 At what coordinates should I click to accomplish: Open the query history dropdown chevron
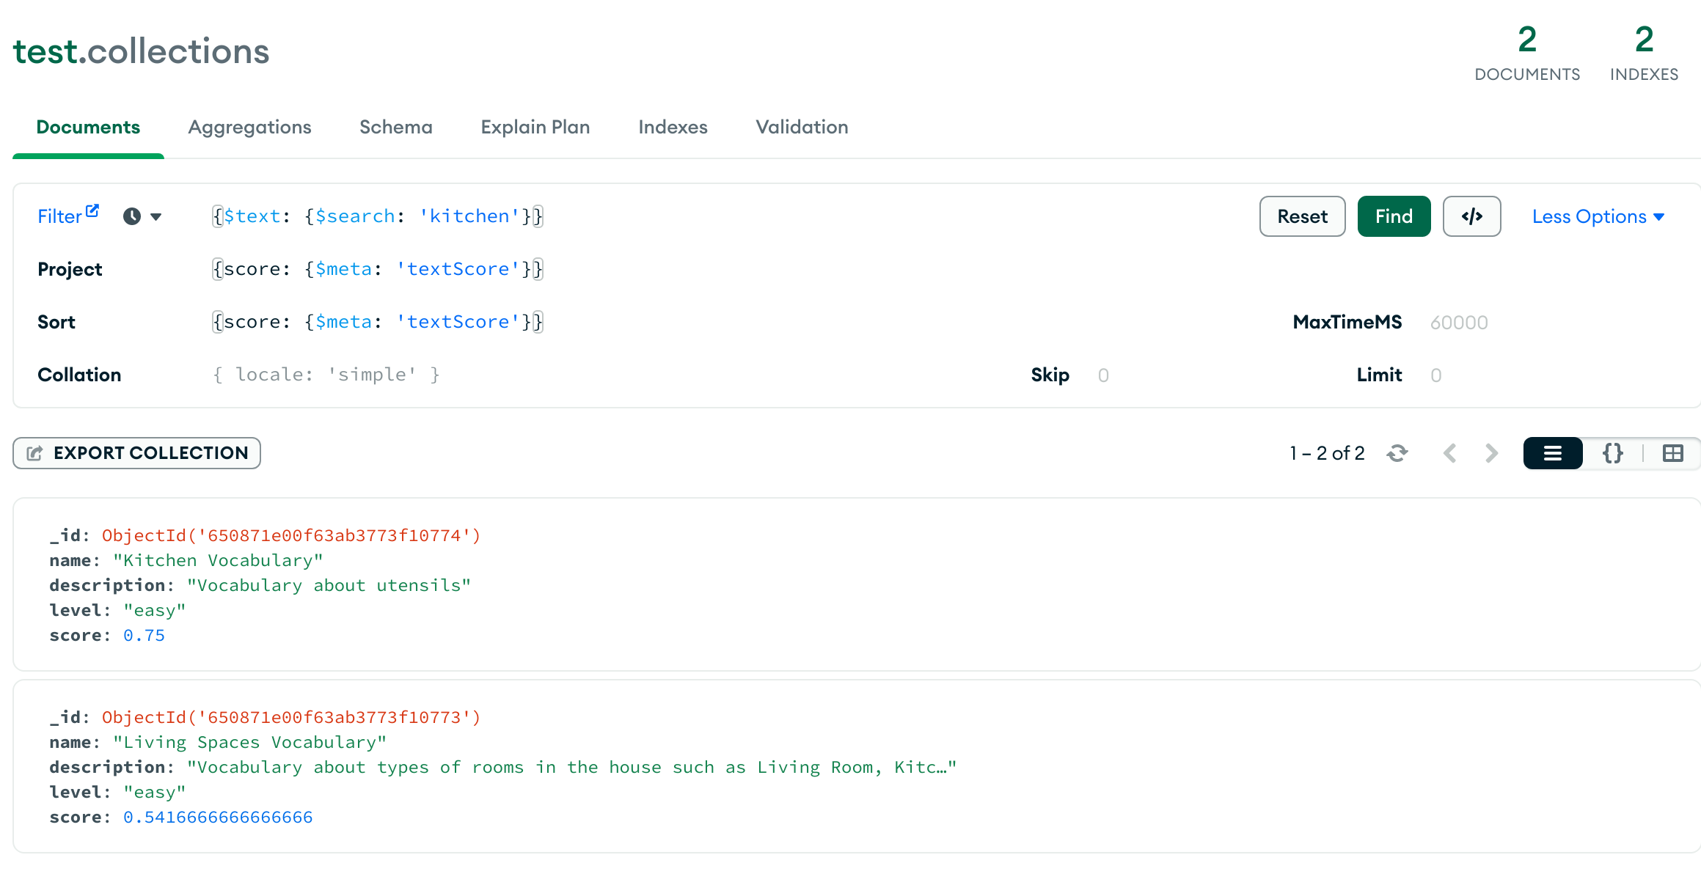pyautogui.click(x=157, y=216)
